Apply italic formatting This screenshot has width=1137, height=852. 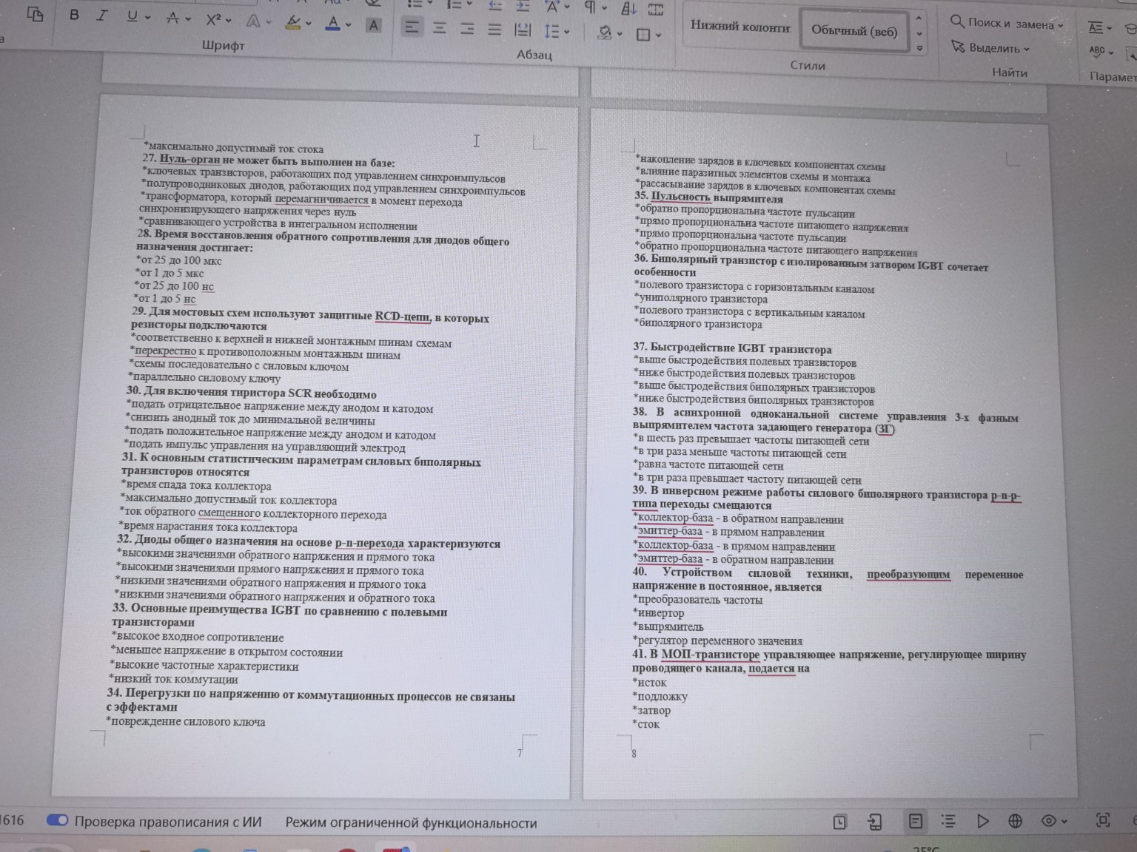pyautogui.click(x=102, y=16)
